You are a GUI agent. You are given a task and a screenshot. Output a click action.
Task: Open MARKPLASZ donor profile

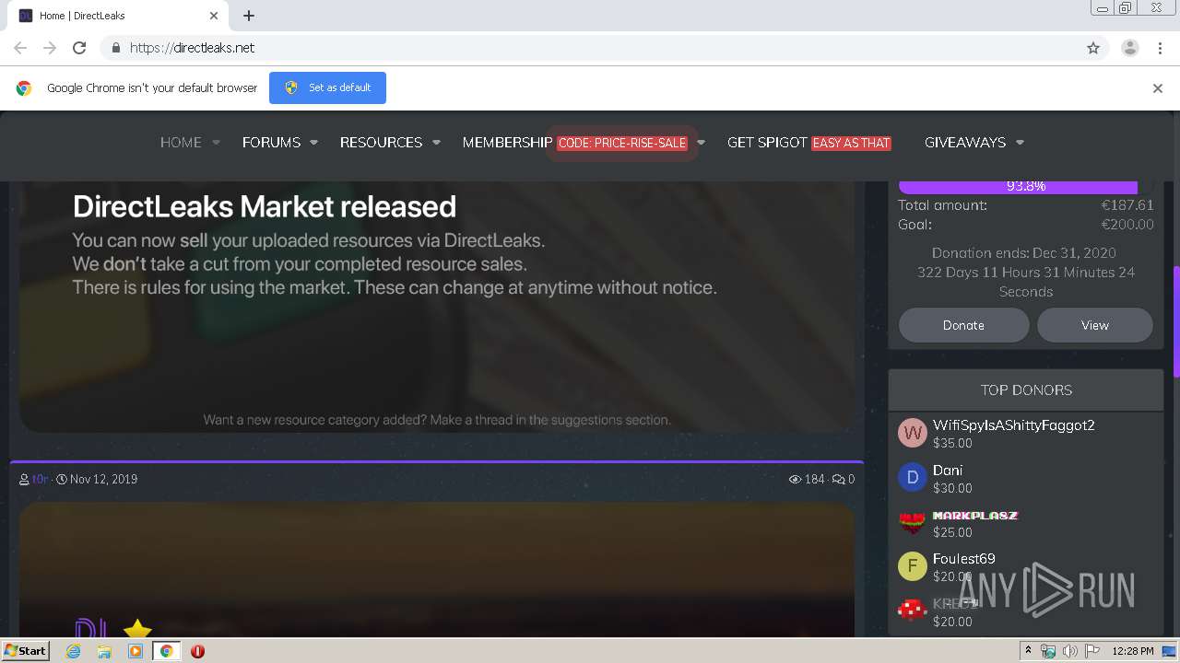pos(975,516)
